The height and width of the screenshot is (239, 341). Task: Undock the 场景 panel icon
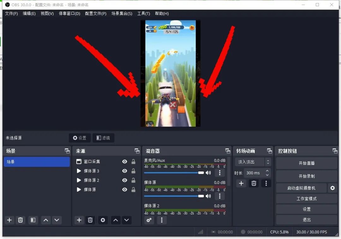67,151
